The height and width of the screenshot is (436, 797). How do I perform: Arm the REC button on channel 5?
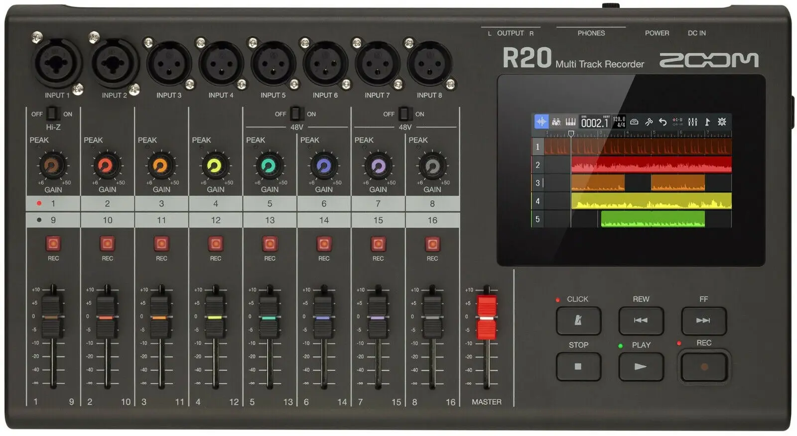pos(269,244)
